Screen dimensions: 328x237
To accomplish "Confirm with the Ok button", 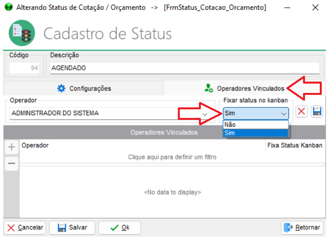I will 119,228.
